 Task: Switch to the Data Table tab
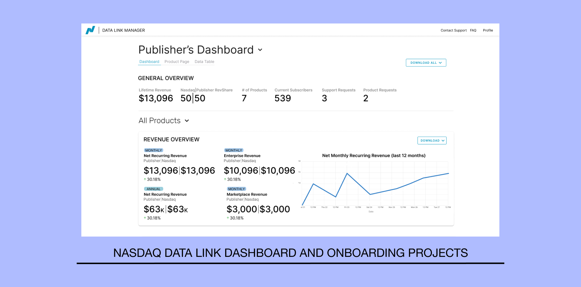pyautogui.click(x=204, y=62)
